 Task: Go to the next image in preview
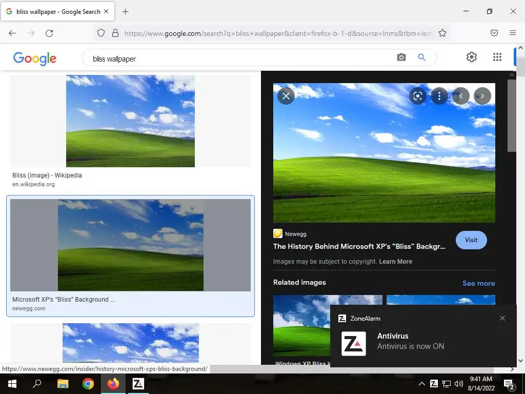point(482,96)
